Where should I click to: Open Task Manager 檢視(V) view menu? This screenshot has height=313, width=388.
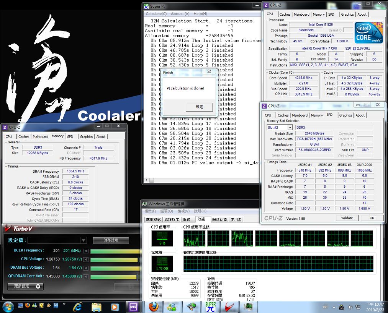click(x=183, y=211)
